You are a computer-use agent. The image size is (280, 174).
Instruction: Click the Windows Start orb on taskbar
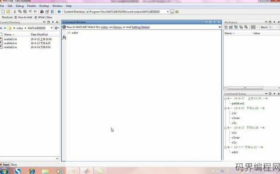4,171
